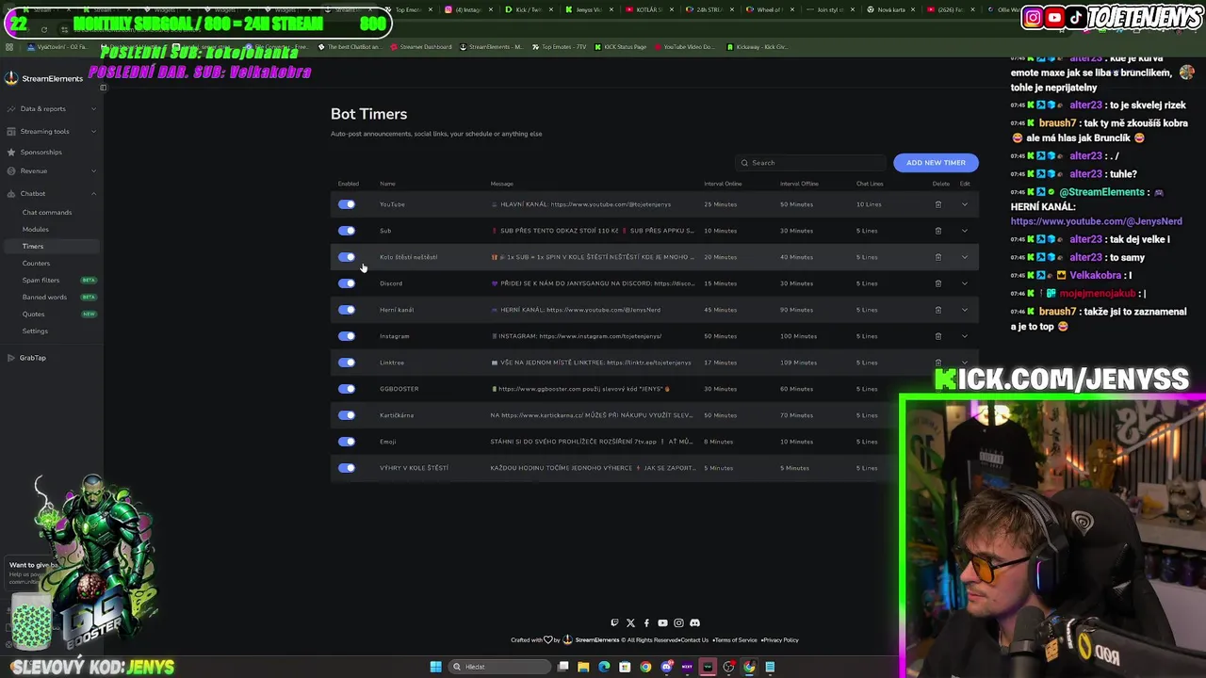Open Discord from the taskbar
This screenshot has height=678, width=1206.
(666, 667)
